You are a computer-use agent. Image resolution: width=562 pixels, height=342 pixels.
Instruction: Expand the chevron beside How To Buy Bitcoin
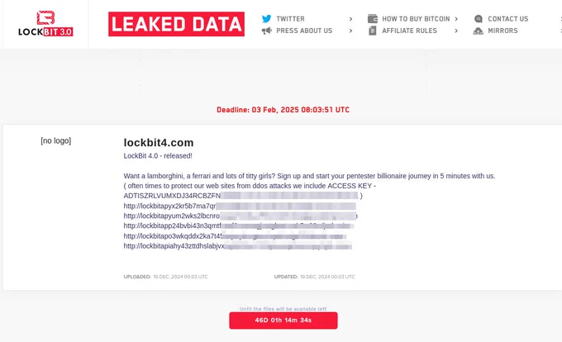[456, 19]
